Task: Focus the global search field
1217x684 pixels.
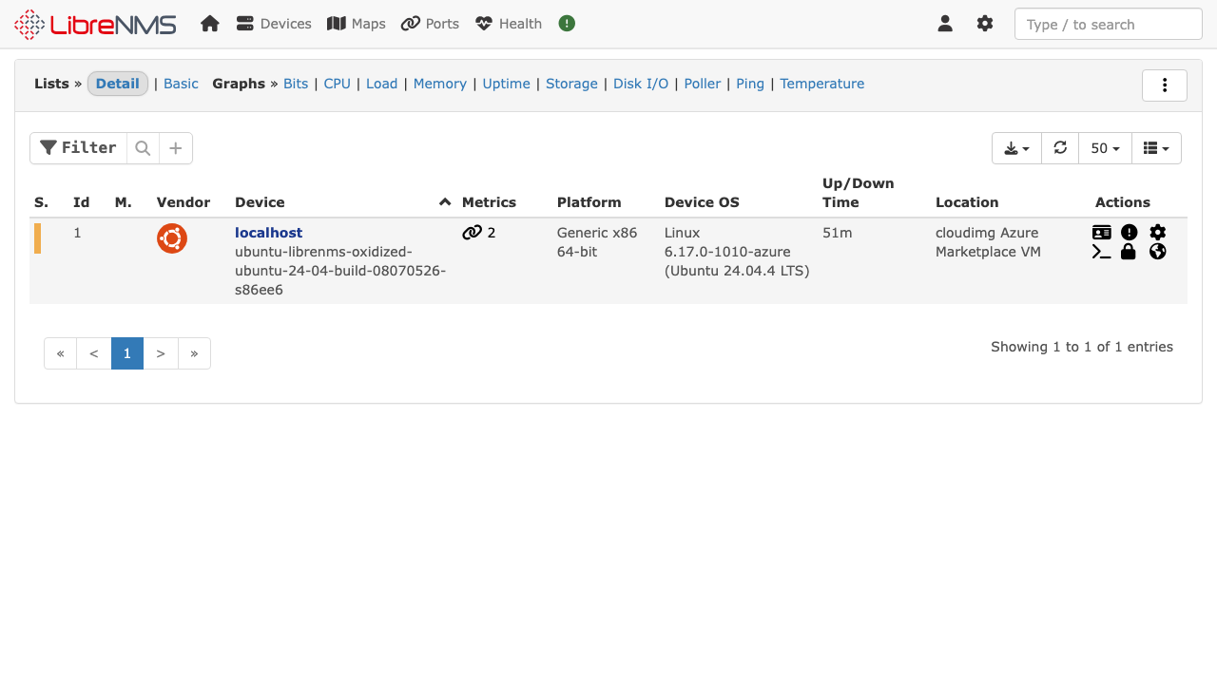Action: pyautogui.click(x=1109, y=24)
